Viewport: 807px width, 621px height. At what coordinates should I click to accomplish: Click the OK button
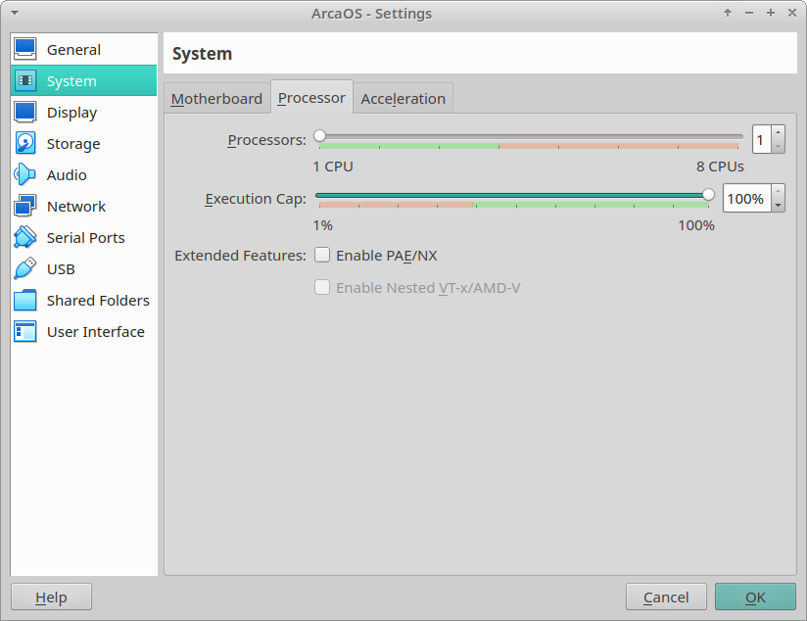(x=755, y=597)
